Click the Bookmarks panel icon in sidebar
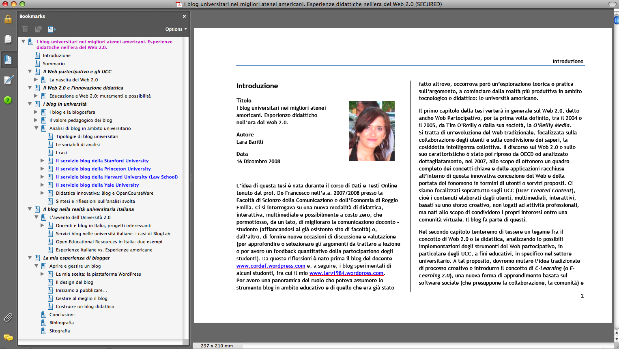Image resolution: width=619 pixels, height=349 pixels. pyautogui.click(x=8, y=60)
